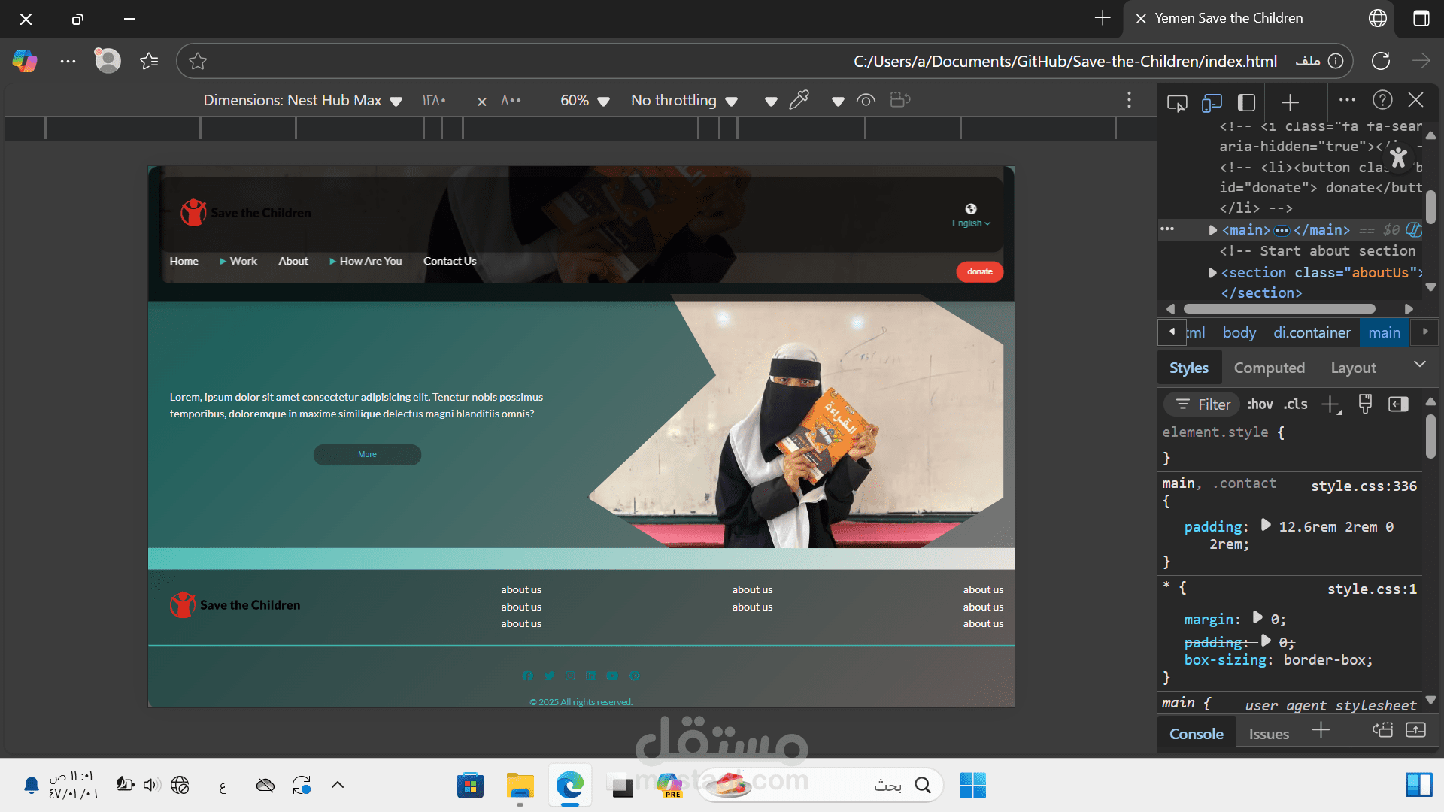
Task: Toggle device emulation mode icon
Action: [1212, 102]
